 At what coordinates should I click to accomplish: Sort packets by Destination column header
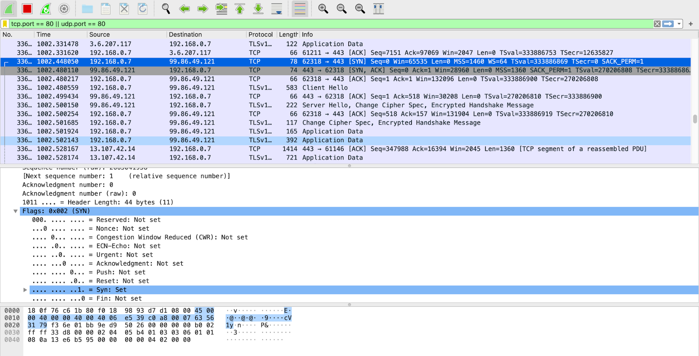pyautogui.click(x=185, y=35)
